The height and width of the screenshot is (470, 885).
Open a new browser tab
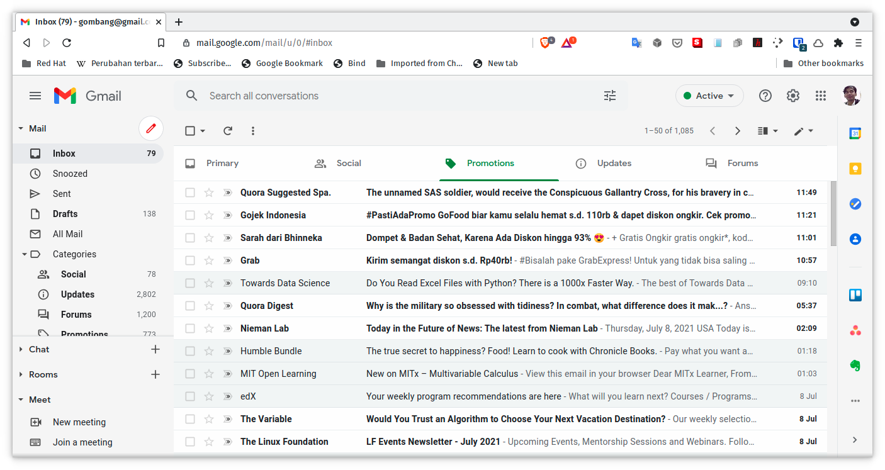tap(179, 22)
